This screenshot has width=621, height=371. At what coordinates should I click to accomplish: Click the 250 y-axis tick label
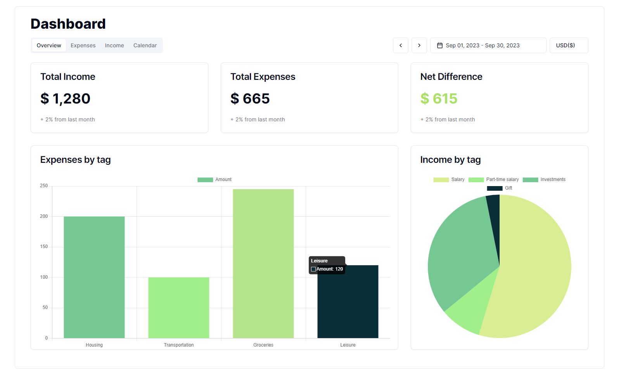[x=44, y=186]
